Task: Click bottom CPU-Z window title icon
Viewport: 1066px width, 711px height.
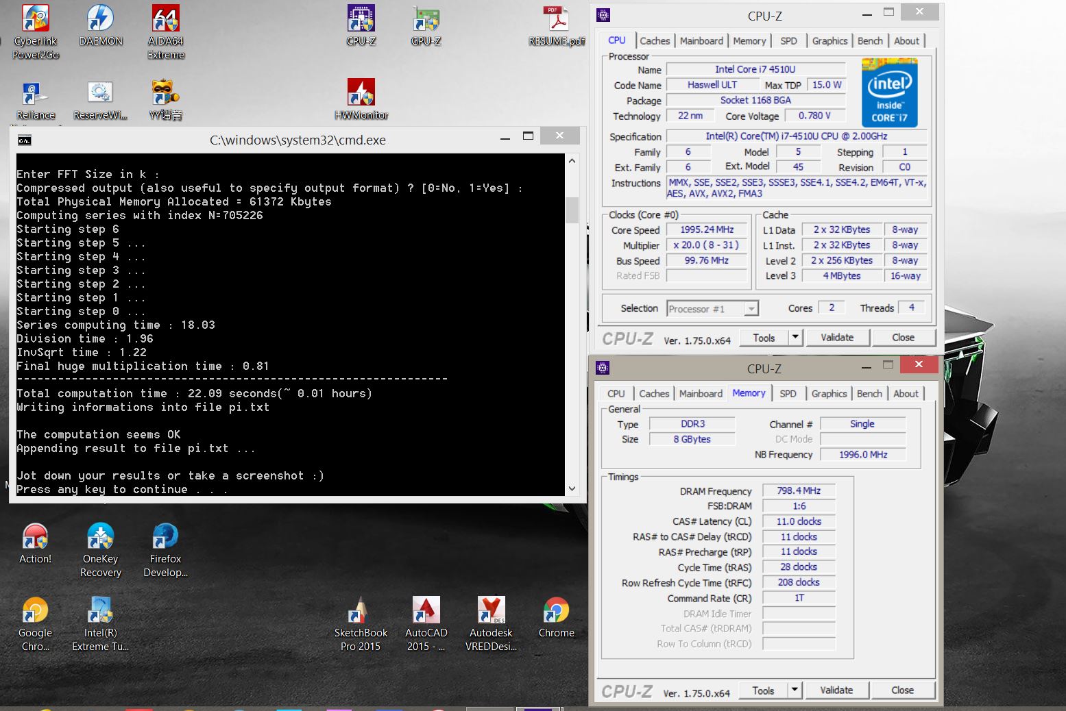Action: 603,368
